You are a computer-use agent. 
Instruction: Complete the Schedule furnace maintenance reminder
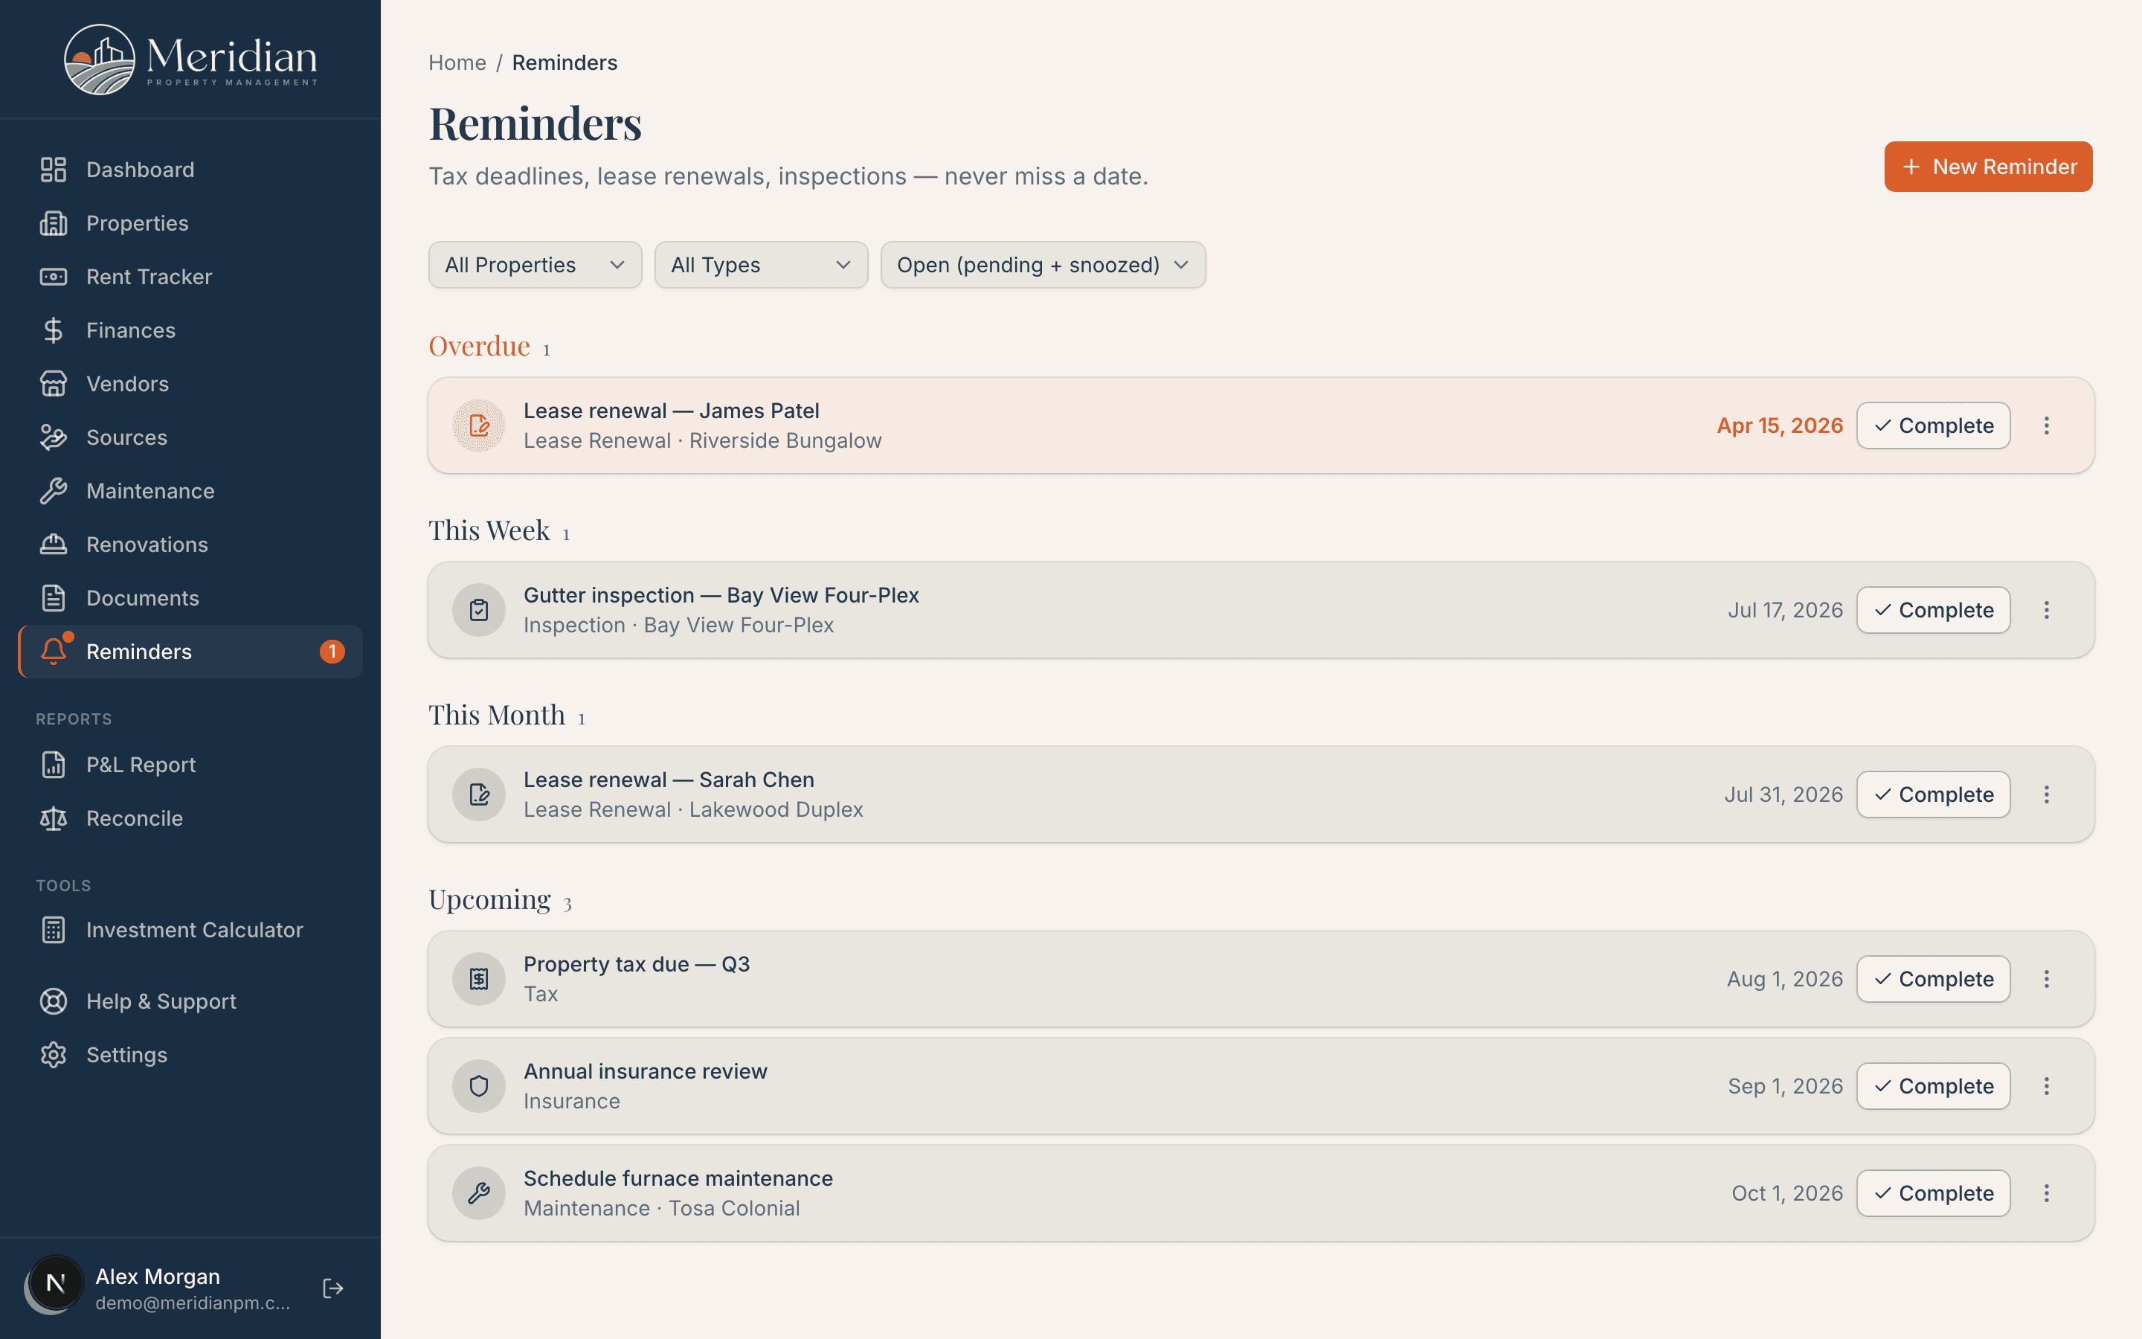pos(1933,1193)
